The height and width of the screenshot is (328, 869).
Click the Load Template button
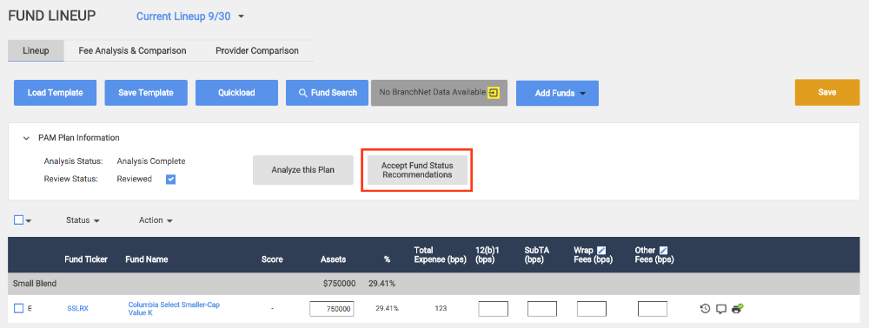coord(56,93)
